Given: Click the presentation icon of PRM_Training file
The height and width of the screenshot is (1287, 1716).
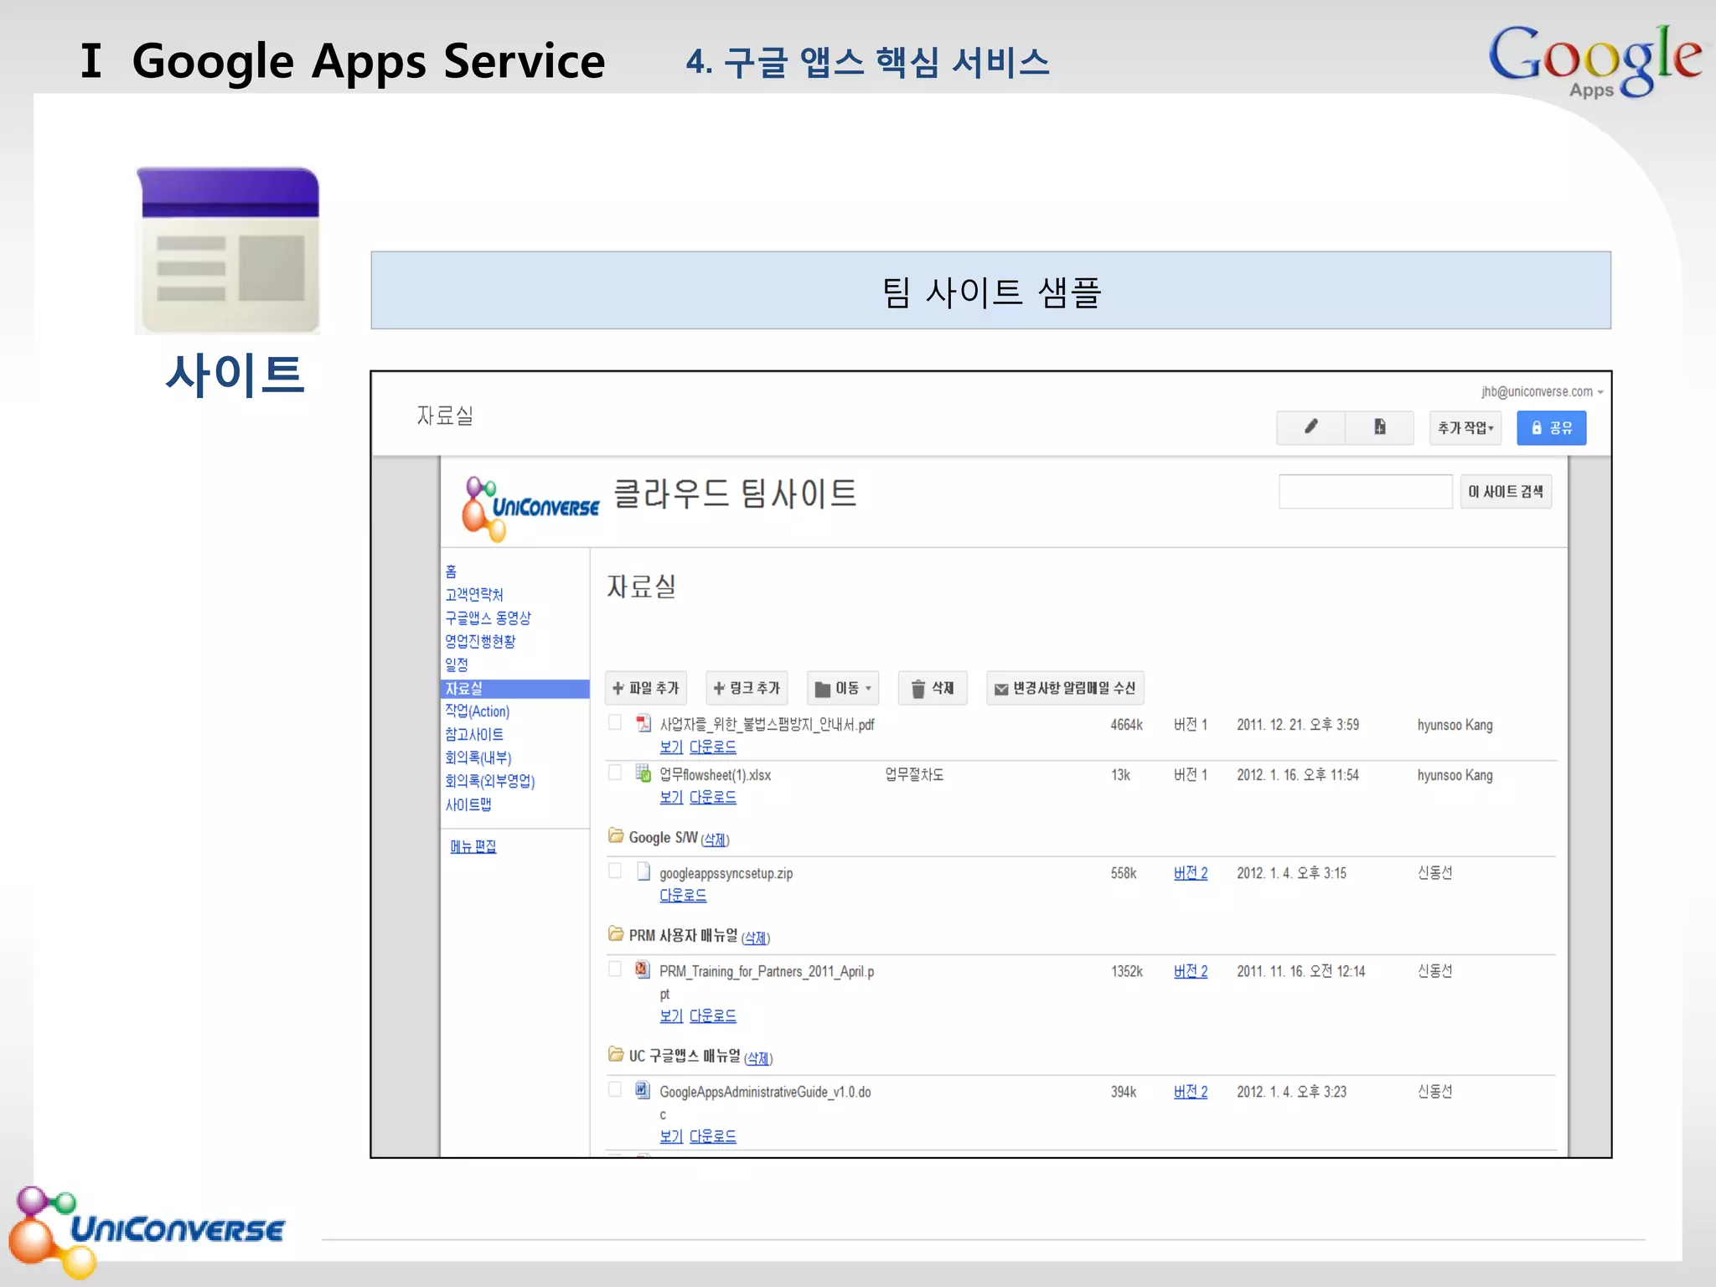Looking at the screenshot, I should [x=643, y=969].
